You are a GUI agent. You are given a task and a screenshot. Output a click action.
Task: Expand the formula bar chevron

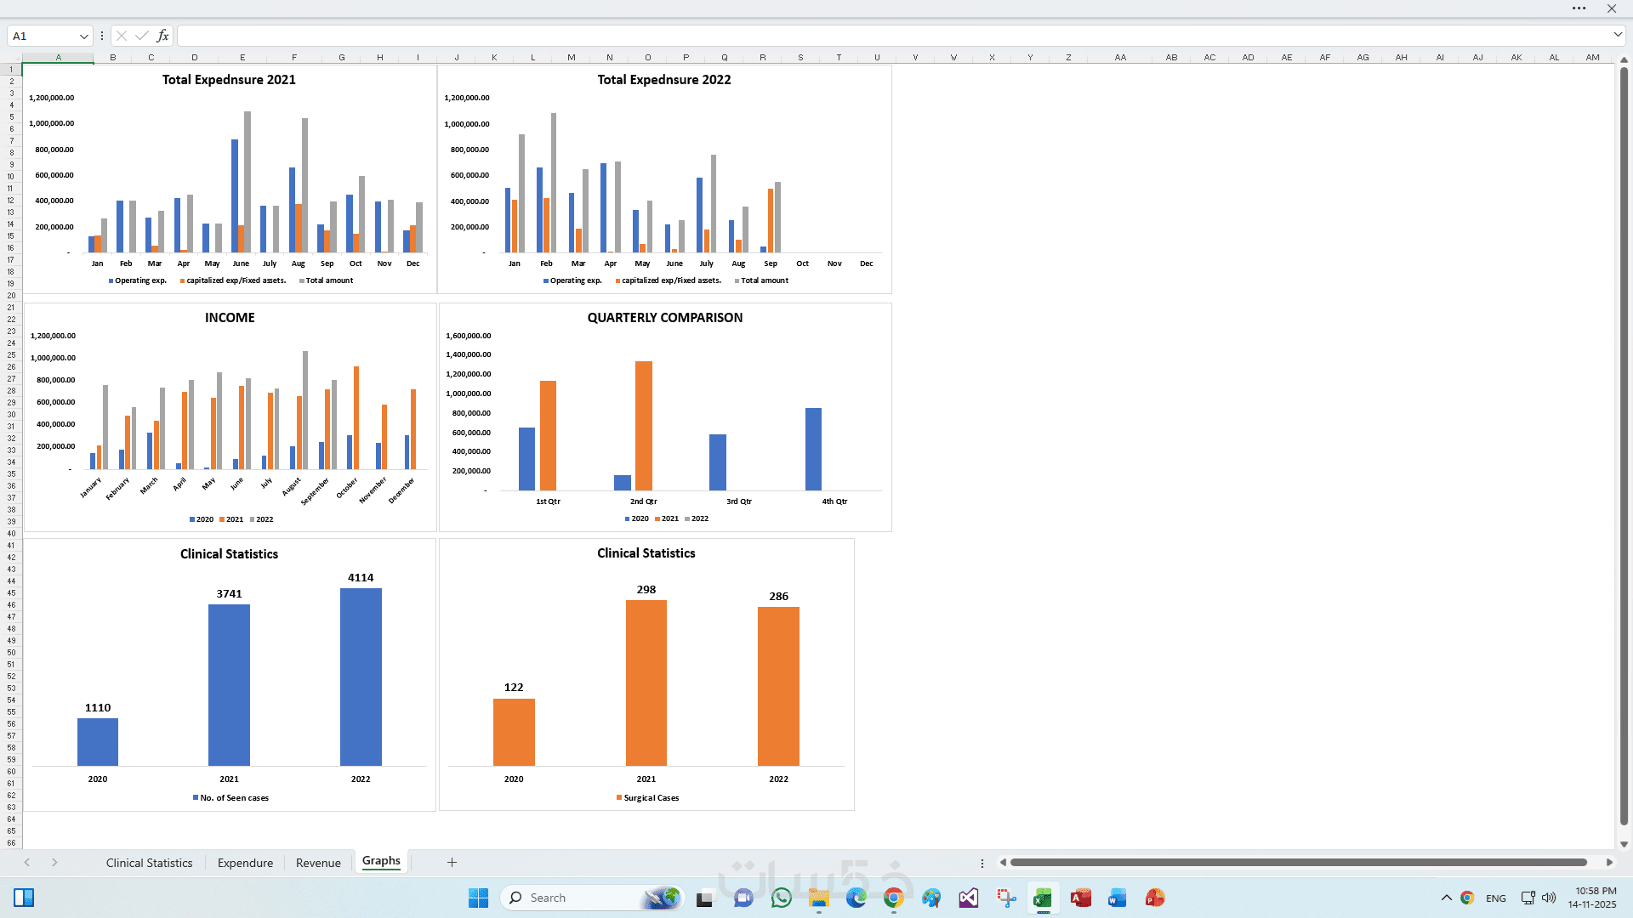(1618, 35)
